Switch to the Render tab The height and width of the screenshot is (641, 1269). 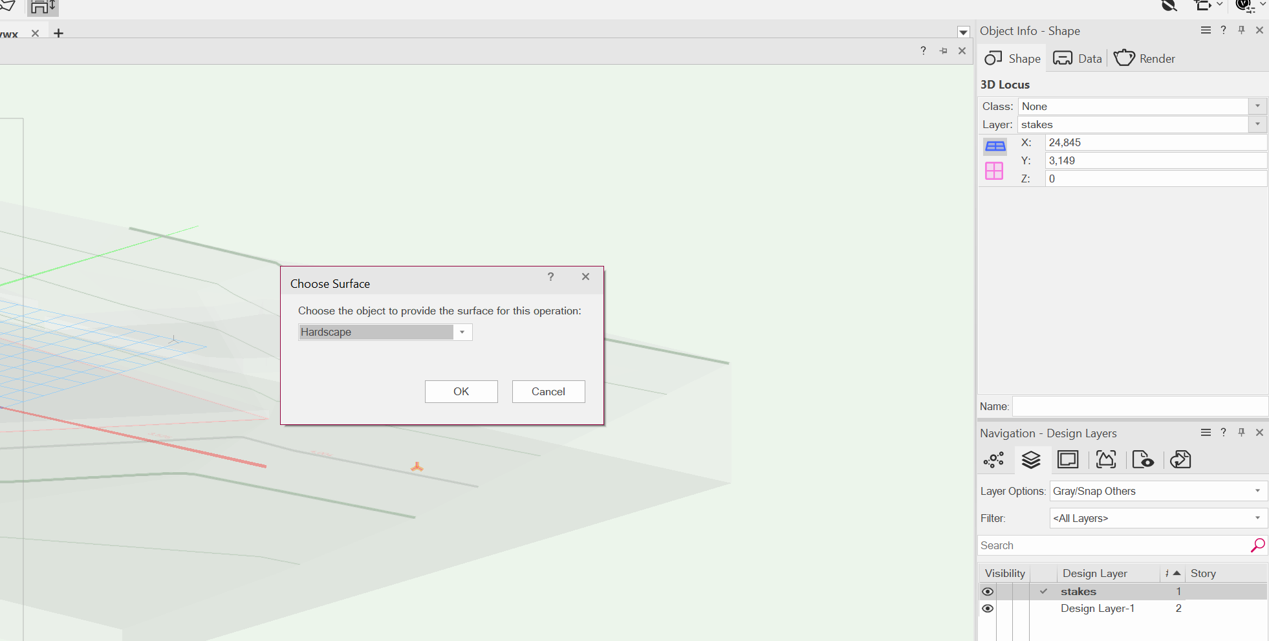[1144, 59]
